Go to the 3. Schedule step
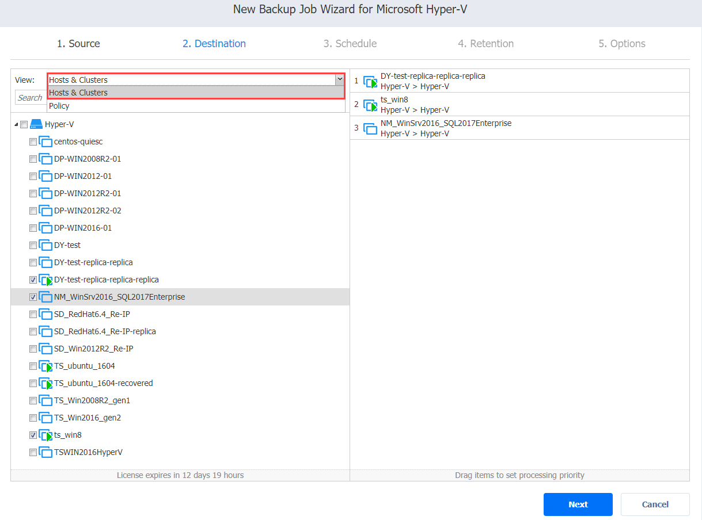 pyautogui.click(x=350, y=44)
